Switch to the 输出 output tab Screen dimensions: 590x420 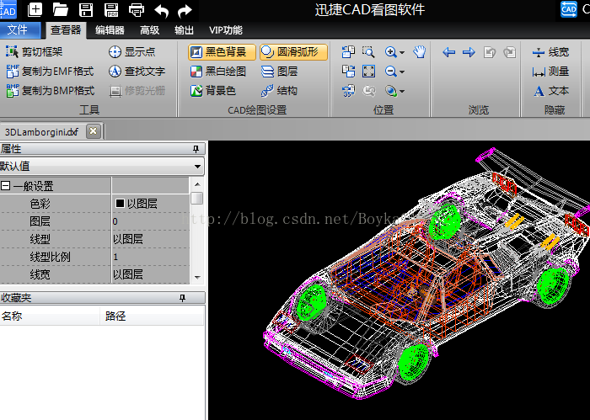(184, 30)
